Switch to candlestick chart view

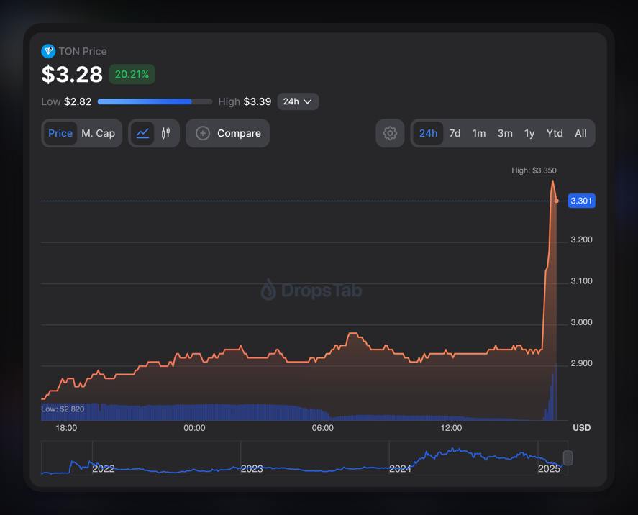click(x=166, y=133)
